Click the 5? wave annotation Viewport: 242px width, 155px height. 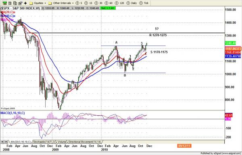(156, 29)
